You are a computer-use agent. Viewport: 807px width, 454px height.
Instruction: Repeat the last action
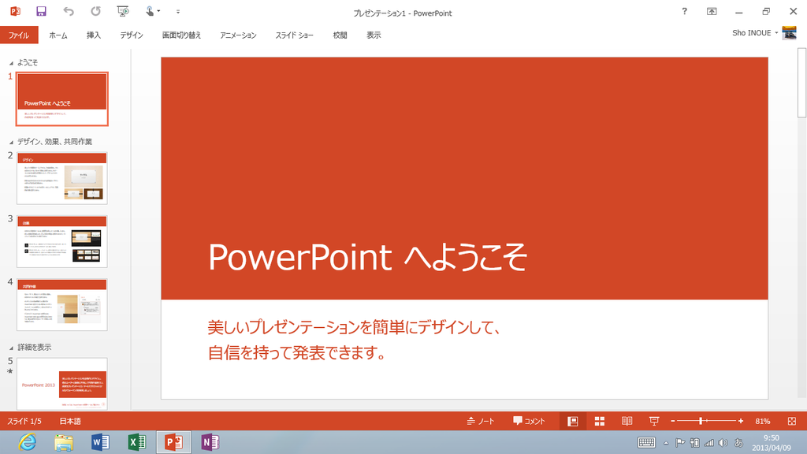[95, 11]
